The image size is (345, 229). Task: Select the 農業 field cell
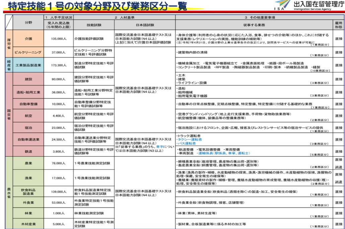[x=28, y=163]
